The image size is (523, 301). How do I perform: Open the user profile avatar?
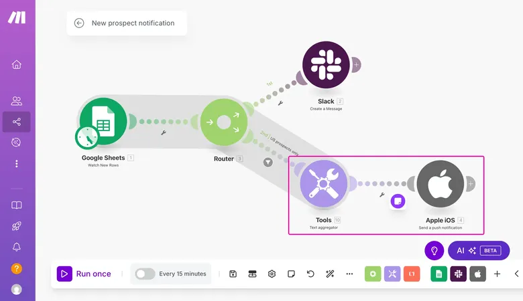click(16, 290)
